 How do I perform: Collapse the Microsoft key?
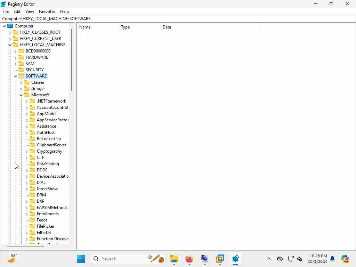(21, 95)
